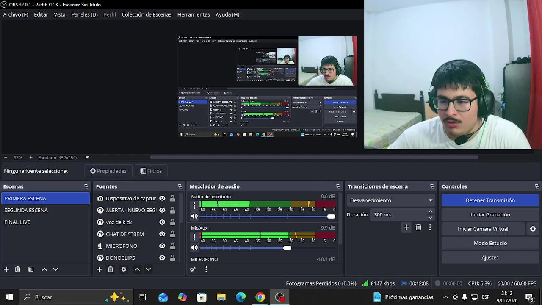Viewport: 542px width, 305px height.
Task: Open advanced audio properties gears icon
Action: (193, 269)
